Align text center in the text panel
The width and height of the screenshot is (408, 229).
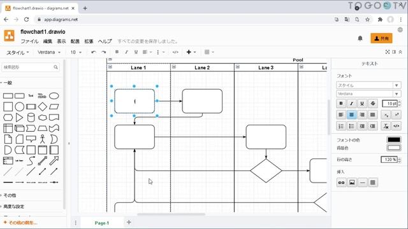coord(351,114)
